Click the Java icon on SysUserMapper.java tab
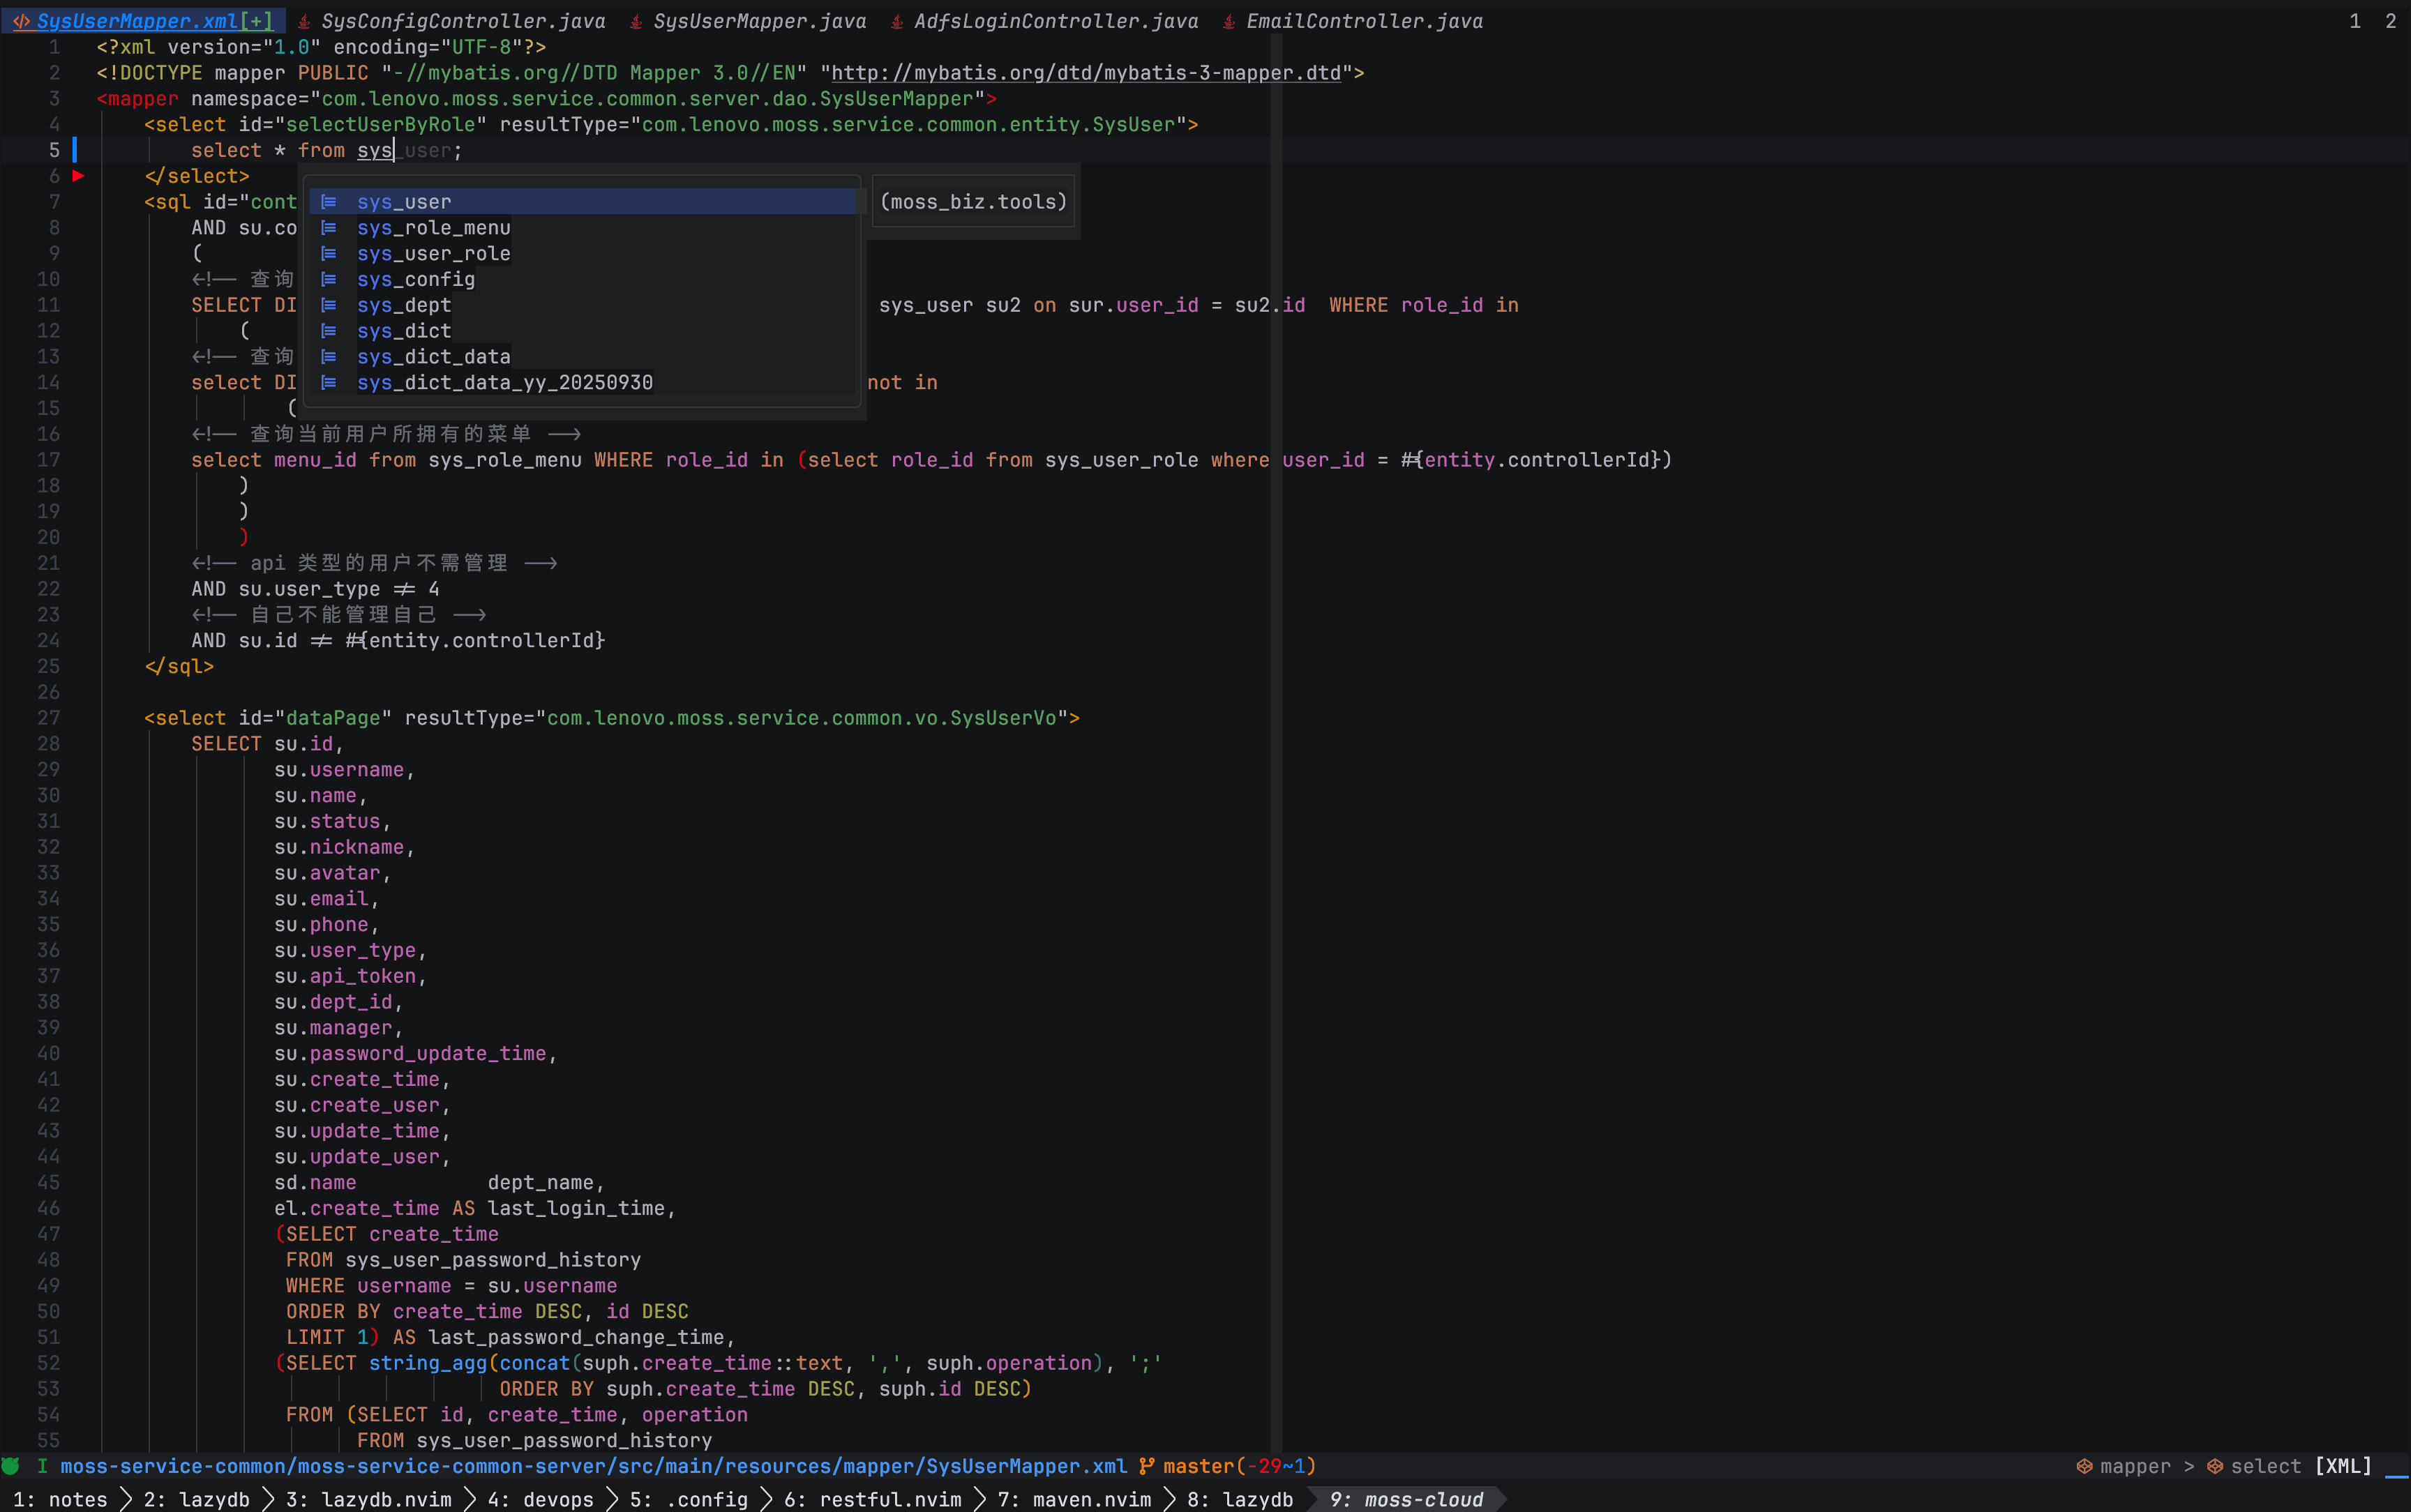This screenshot has height=1512, width=2411. pos(636,21)
